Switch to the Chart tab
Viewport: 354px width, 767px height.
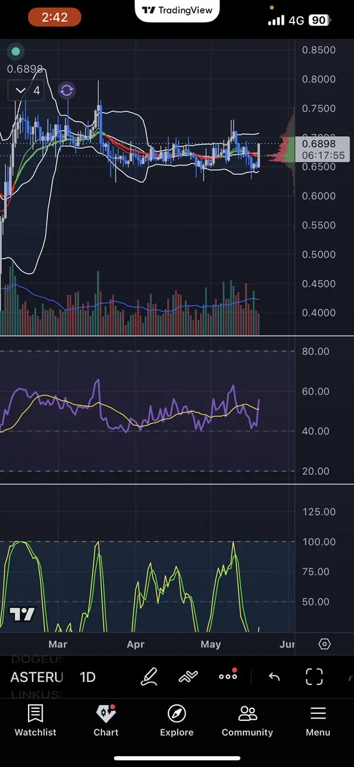click(106, 720)
